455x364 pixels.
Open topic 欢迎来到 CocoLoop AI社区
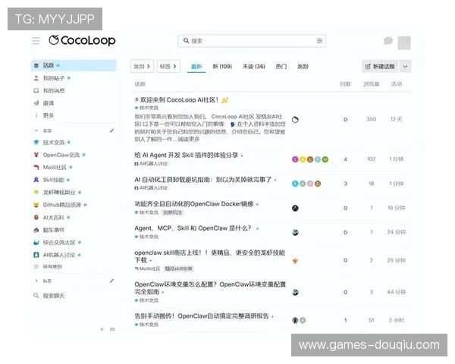pos(179,100)
